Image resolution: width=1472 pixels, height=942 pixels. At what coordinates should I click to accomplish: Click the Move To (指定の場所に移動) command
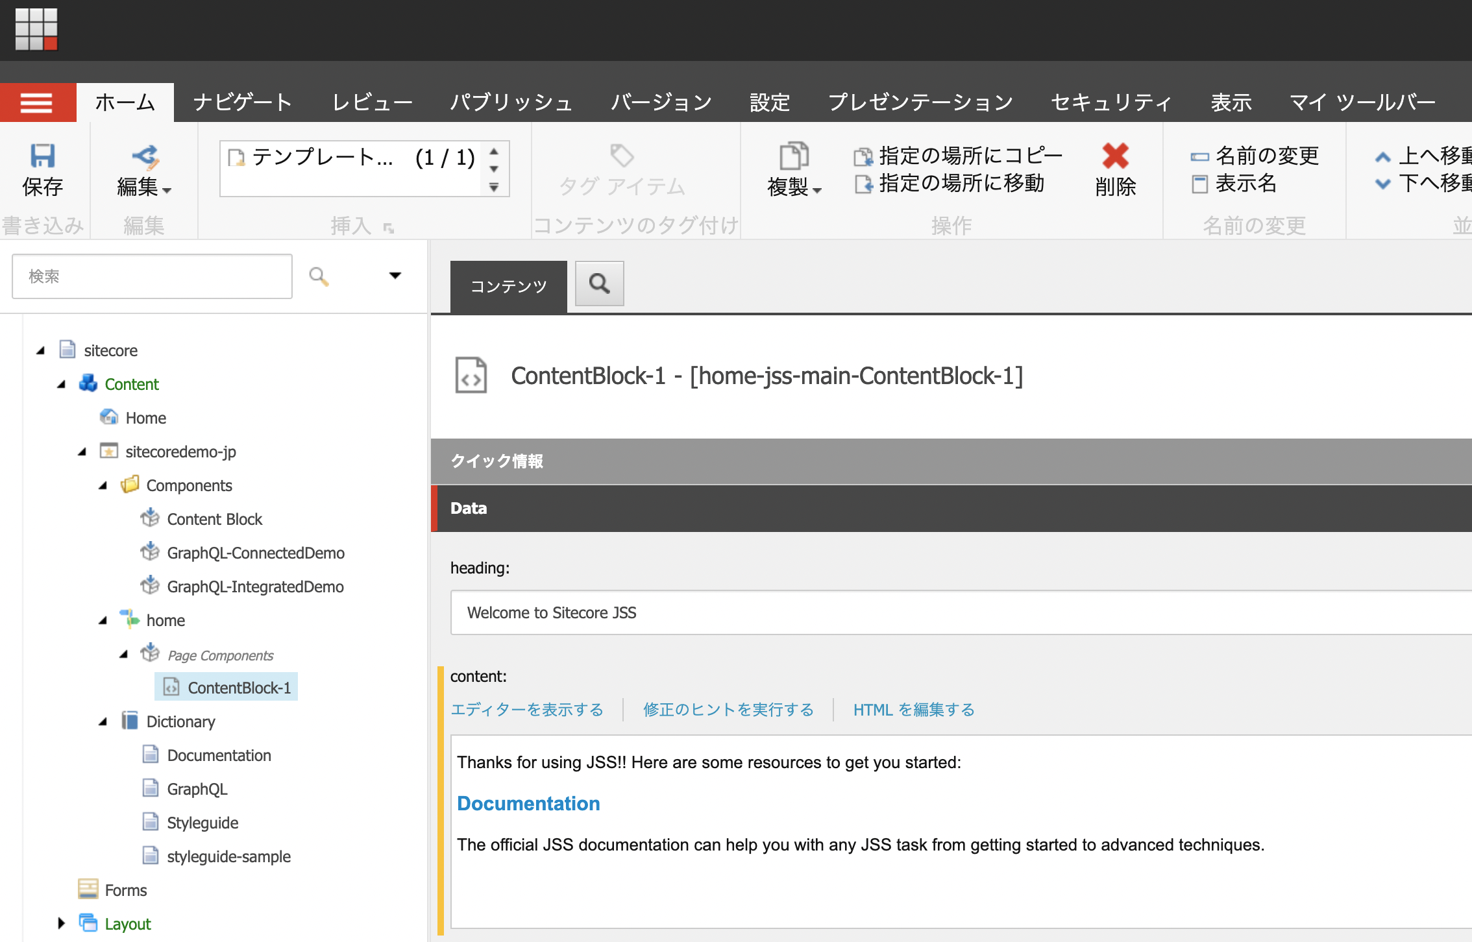(949, 184)
